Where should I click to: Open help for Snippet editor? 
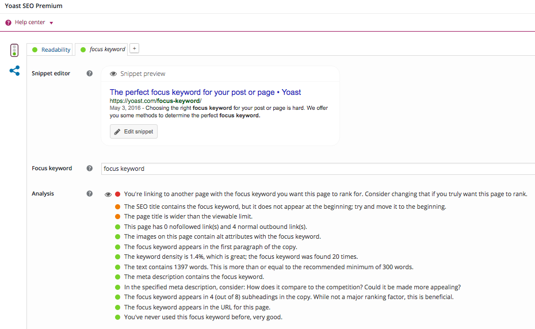[x=89, y=74]
